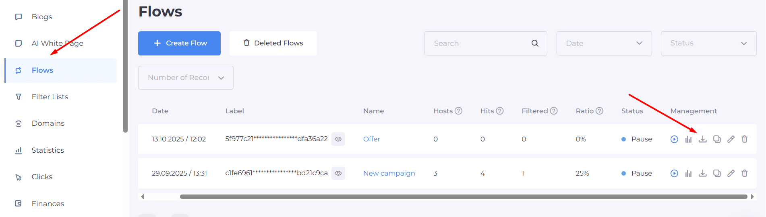Open Domains from the sidebar menu

48,123
